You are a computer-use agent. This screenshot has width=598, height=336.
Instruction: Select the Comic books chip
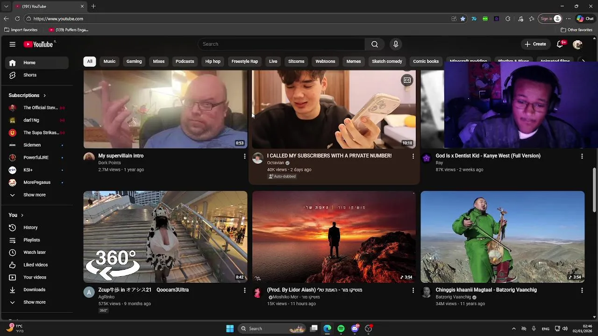click(426, 62)
